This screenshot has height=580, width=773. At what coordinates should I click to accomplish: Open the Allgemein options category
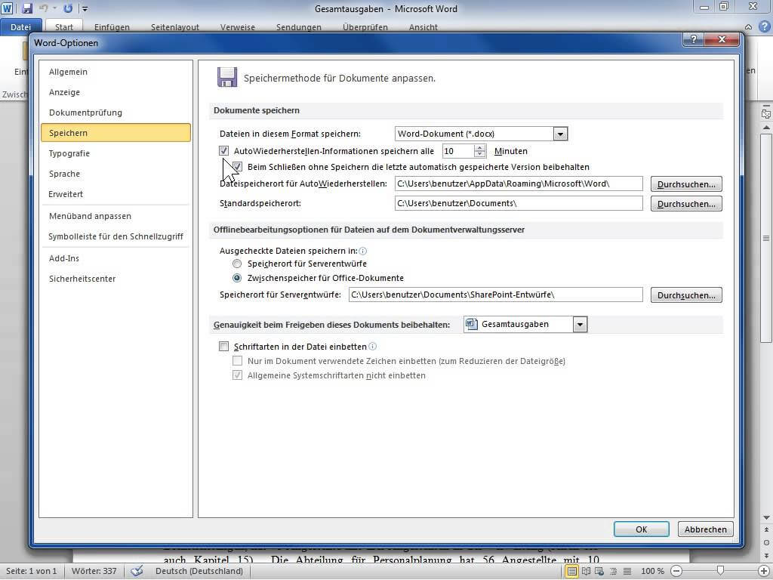[x=115, y=72]
